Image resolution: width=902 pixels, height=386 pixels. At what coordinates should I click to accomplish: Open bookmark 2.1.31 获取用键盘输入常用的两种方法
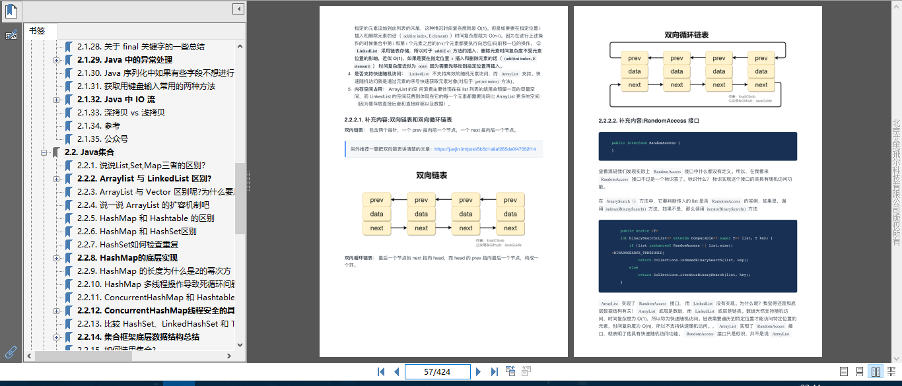[x=146, y=86]
